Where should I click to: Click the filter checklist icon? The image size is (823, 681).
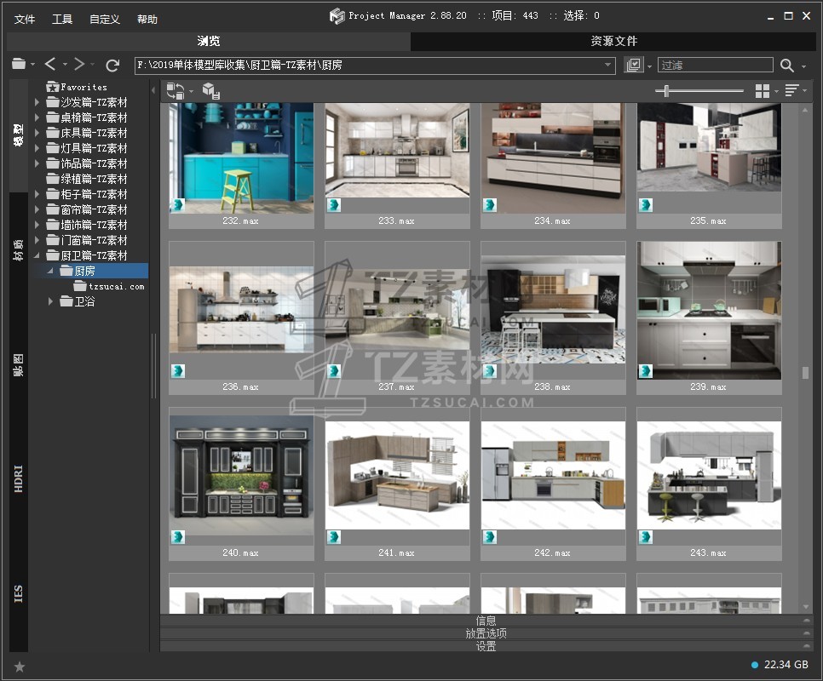click(x=633, y=66)
